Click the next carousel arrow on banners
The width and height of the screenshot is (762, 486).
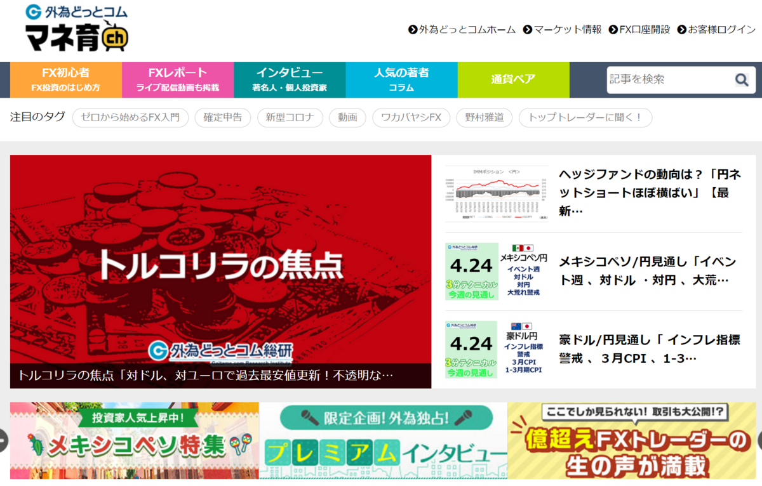(759, 440)
